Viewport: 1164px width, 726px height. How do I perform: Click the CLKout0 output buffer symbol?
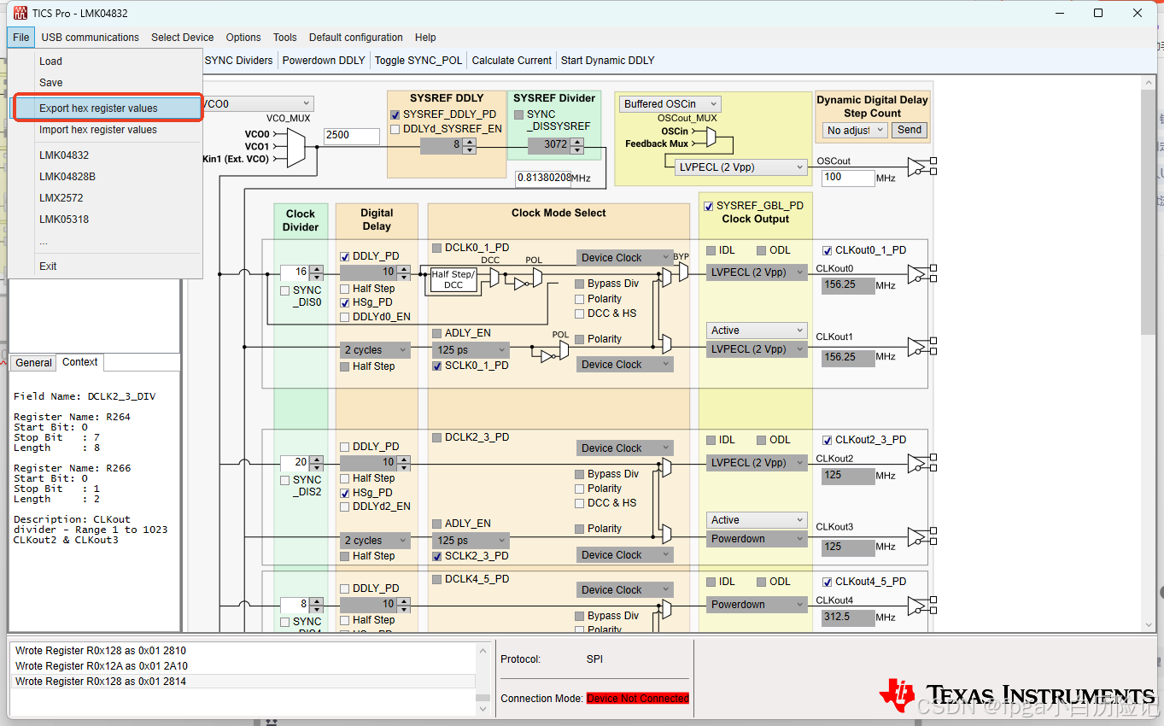(x=922, y=273)
